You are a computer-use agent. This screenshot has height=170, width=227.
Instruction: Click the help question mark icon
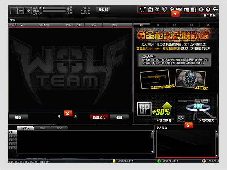pos(208,10)
